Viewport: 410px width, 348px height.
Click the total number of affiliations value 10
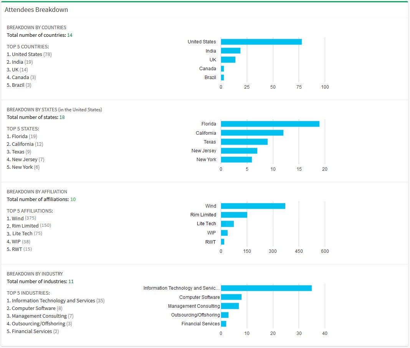point(73,200)
